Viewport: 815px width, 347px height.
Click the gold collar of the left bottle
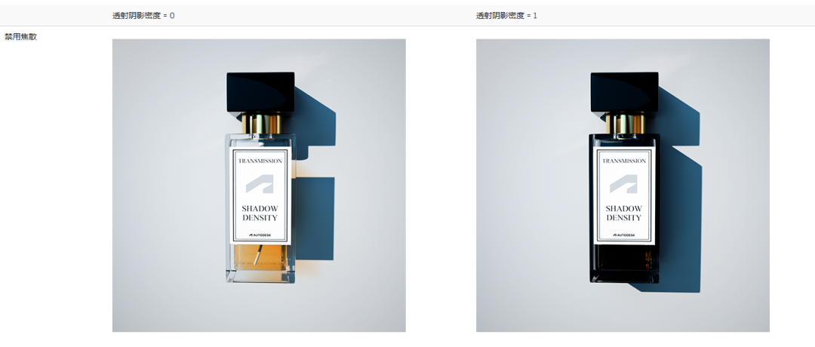260,122
